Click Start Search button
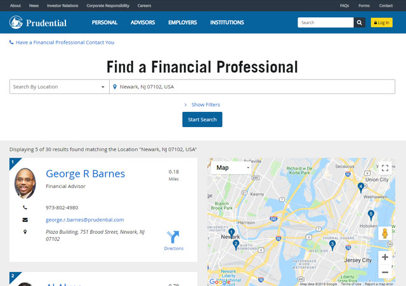This screenshot has height=286, width=406. 202,119
